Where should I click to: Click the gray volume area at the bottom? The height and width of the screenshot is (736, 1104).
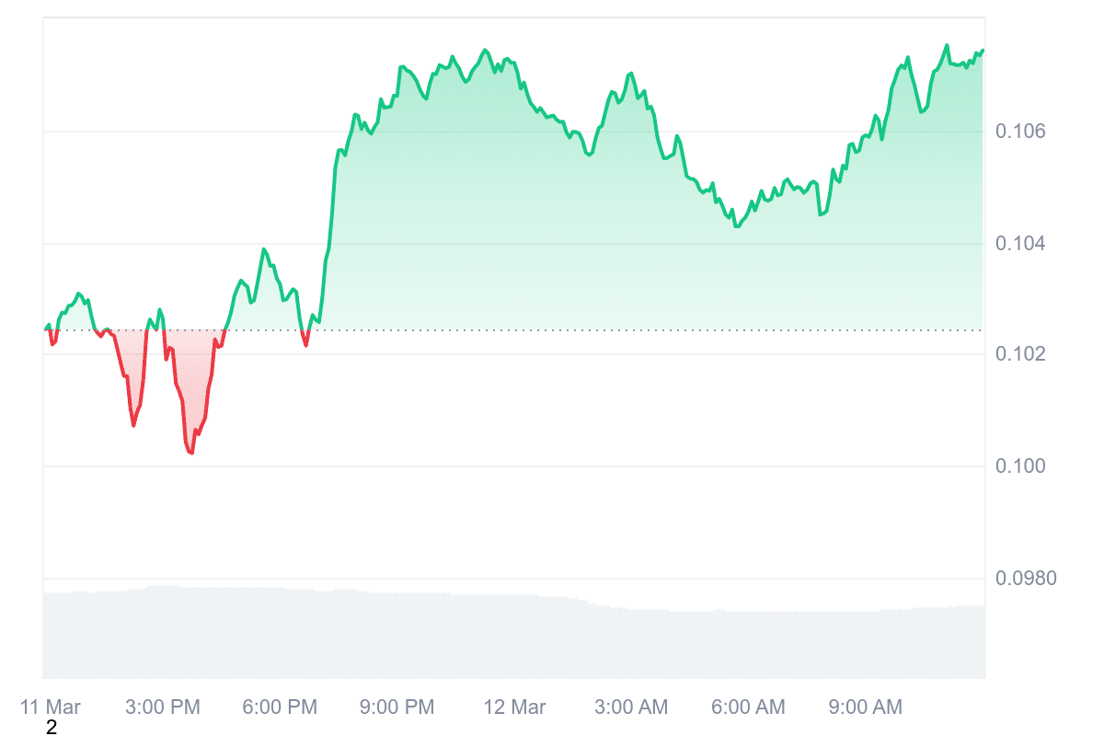click(x=515, y=639)
